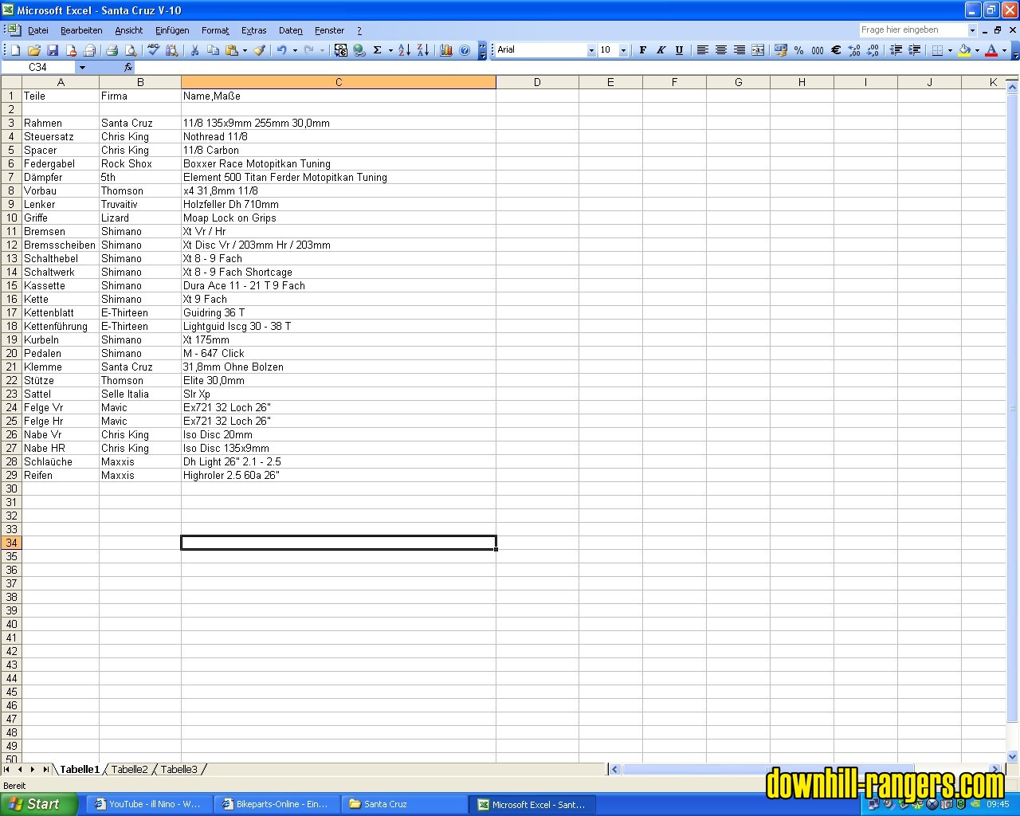This screenshot has width=1020, height=816.
Task: Switch to the YouTube taskbar window
Action: (148, 804)
